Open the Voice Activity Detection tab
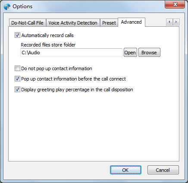 pos(73,23)
